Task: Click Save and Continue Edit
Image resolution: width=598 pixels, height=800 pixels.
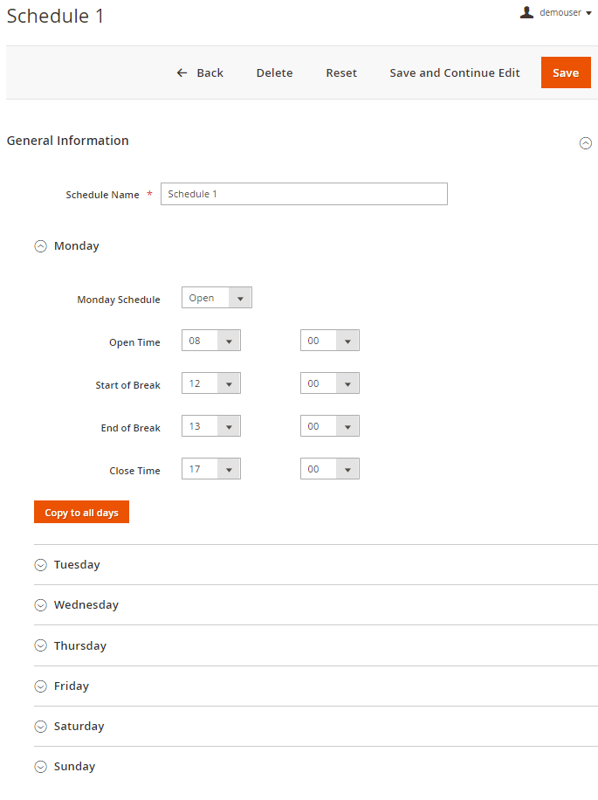Action: pyautogui.click(x=454, y=73)
